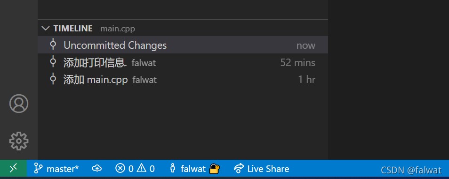Select the Uncommitted Changes timeline entry
This screenshot has width=449, height=179.
tap(183, 45)
